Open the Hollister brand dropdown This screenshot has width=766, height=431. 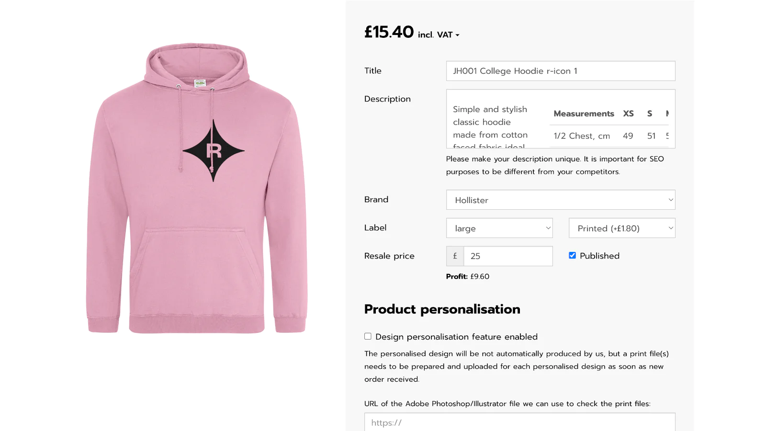(x=560, y=200)
